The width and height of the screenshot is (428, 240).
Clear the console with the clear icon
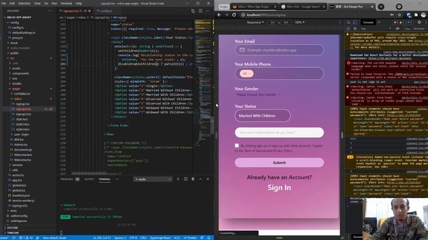354,28
